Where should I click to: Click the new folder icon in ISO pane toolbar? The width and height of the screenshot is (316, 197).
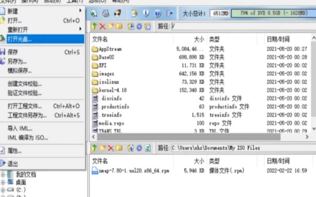tap(111, 27)
